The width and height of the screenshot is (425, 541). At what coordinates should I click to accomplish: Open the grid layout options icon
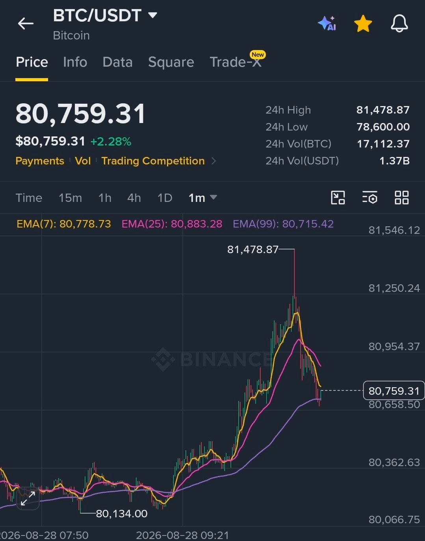(402, 198)
